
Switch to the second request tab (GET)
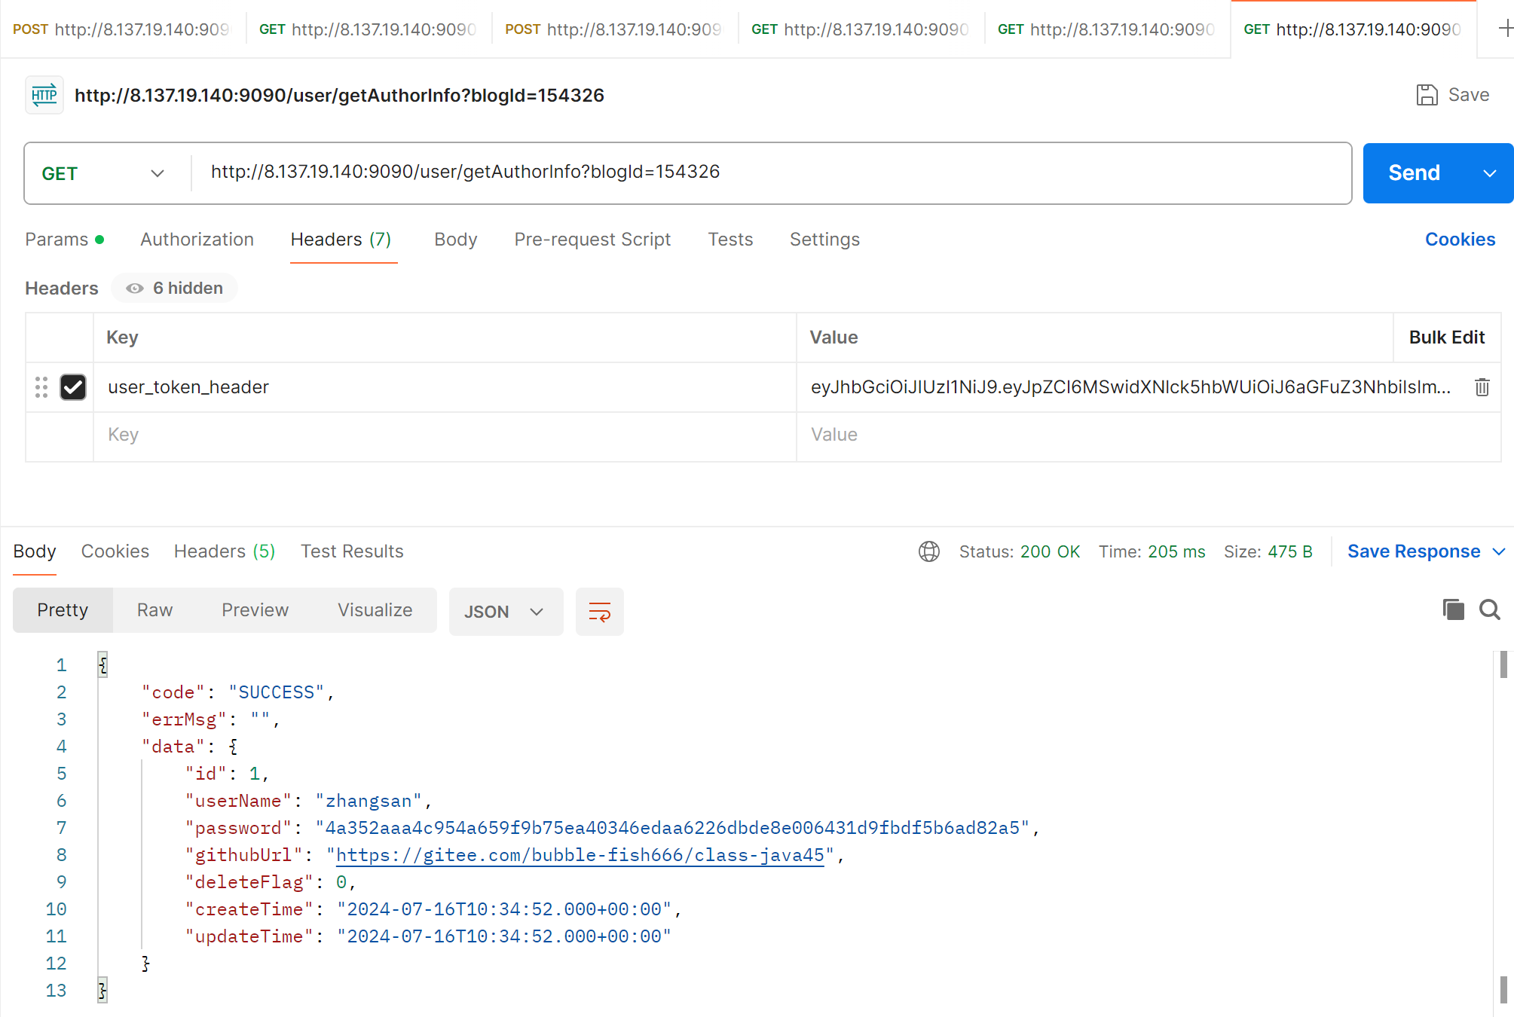pyautogui.click(x=369, y=29)
